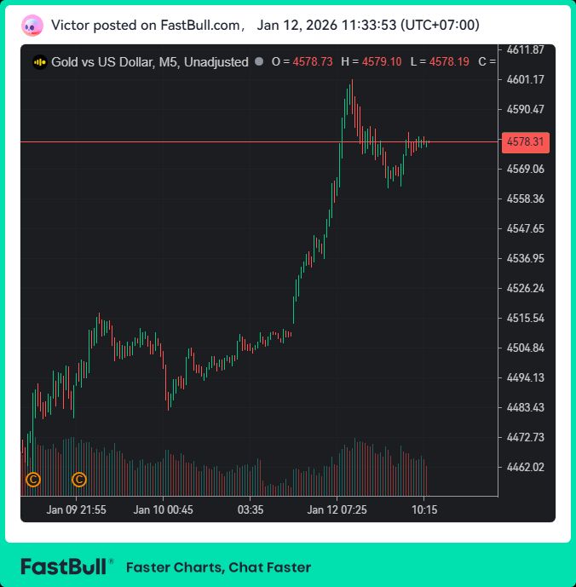Click the 10:15 time axis label

(x=424, y=510)
